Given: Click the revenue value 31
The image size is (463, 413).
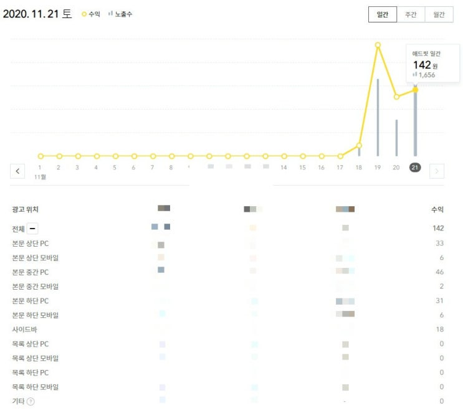Looking at the screenshot, I should [440, 300].
